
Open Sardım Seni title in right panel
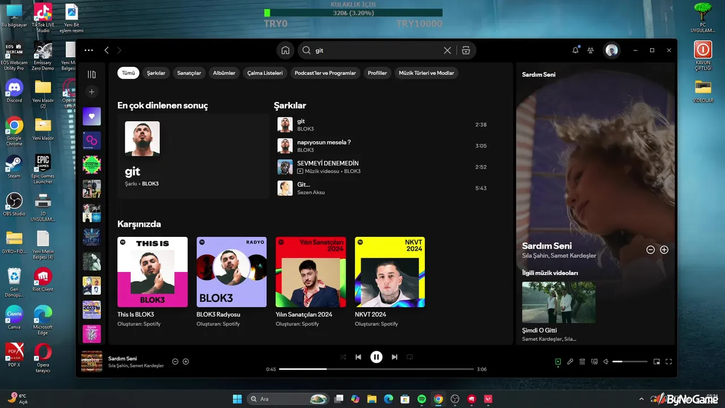(547, 246)
